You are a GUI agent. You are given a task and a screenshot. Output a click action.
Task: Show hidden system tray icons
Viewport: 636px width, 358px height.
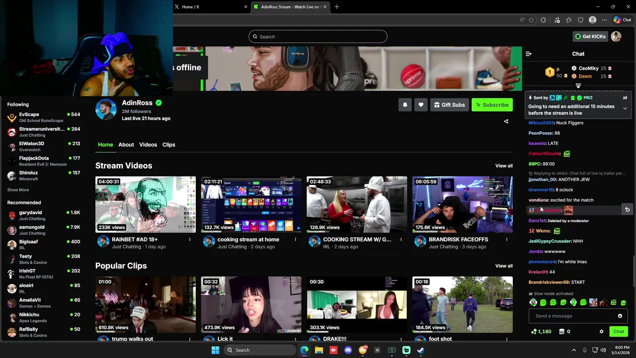point(574,350)
